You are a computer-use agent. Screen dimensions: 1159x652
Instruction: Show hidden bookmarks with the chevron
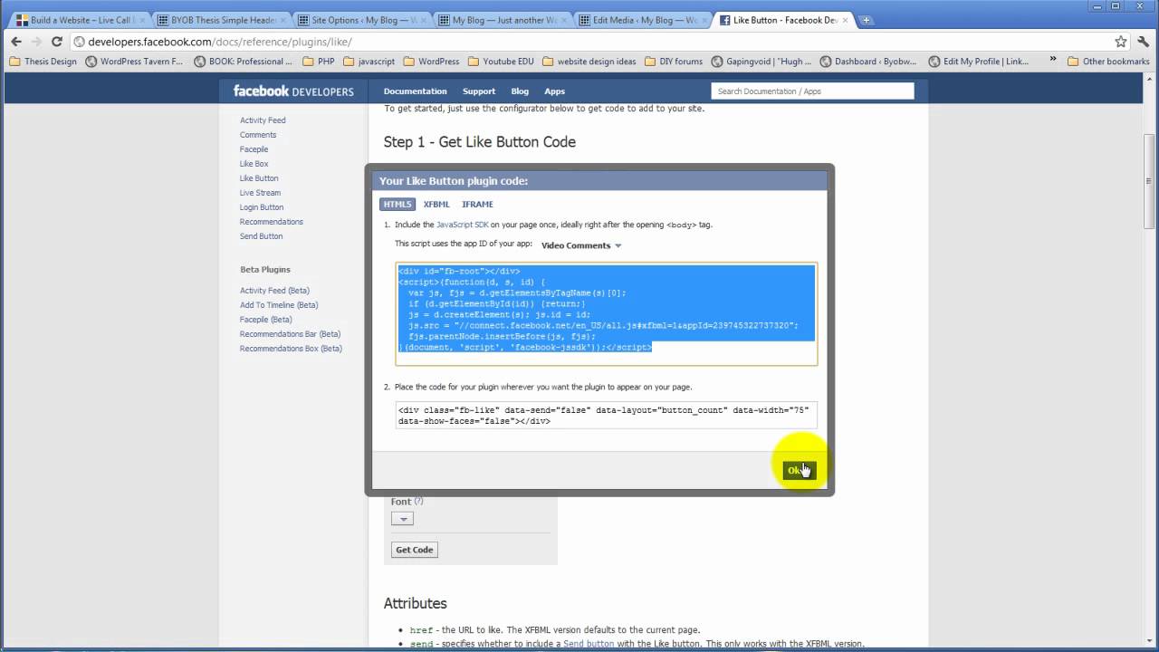click(1053, 61)
